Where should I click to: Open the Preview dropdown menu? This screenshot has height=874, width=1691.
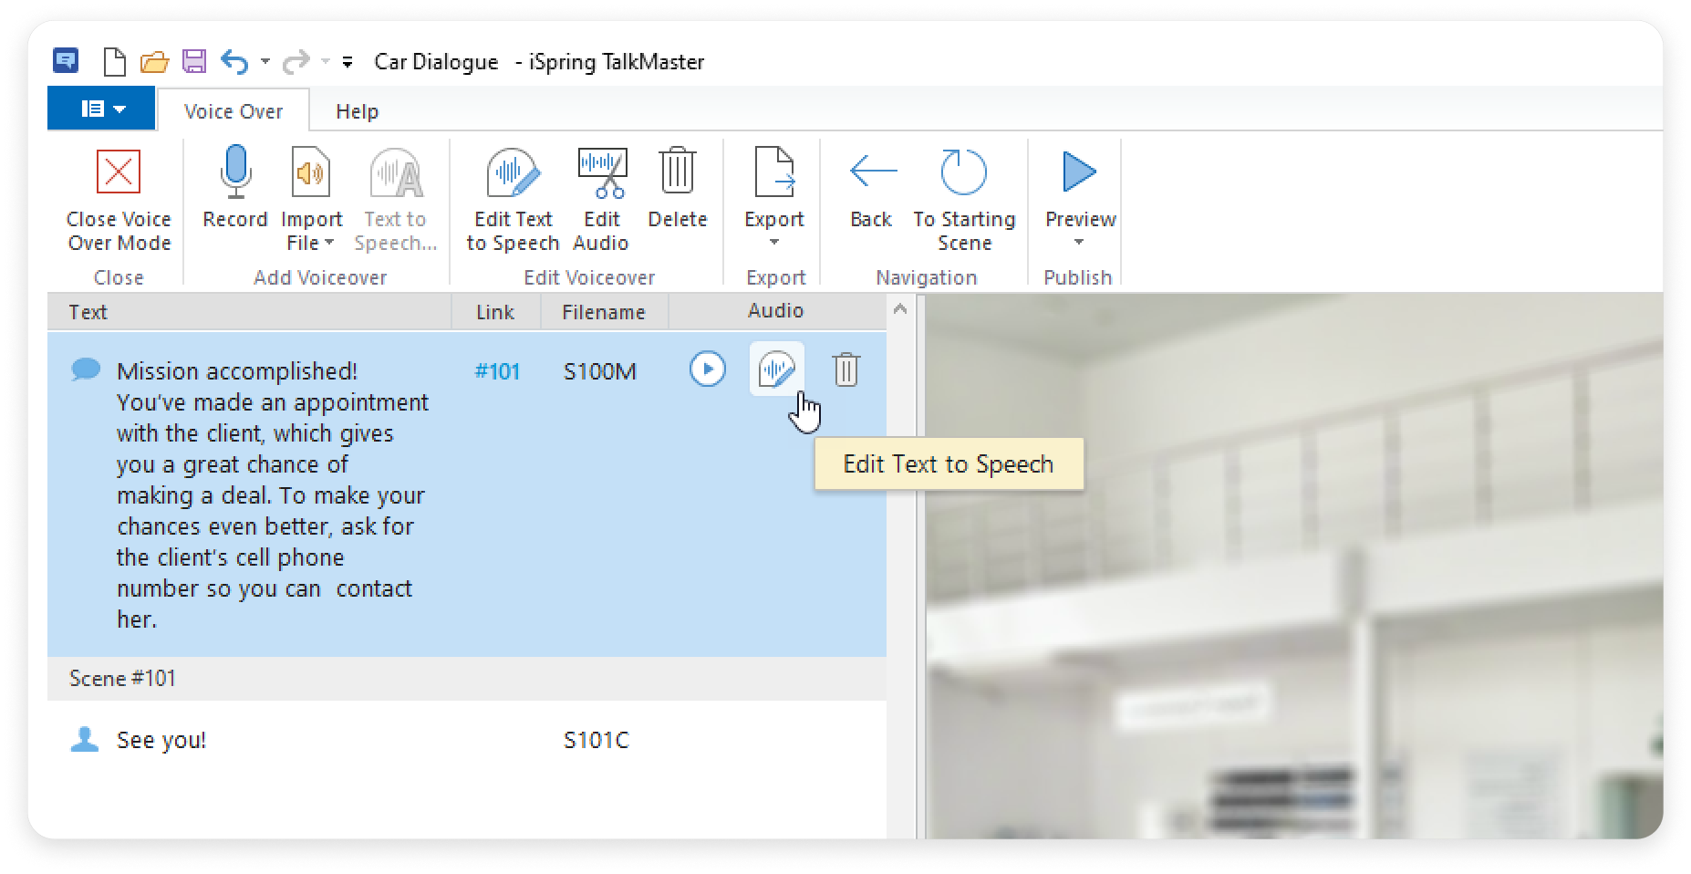pos(1079,243)
